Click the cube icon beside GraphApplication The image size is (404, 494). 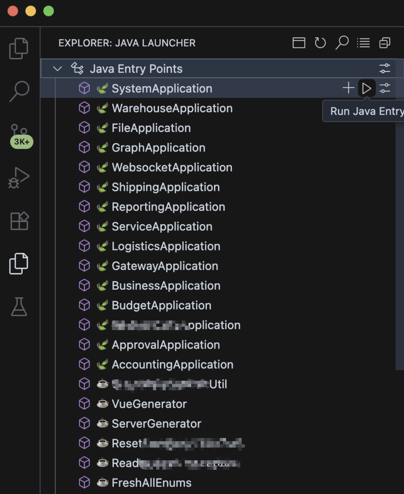(x=84, y=148)
